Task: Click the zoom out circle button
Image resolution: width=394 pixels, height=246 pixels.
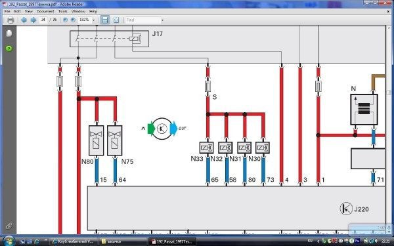Action: 65,20
